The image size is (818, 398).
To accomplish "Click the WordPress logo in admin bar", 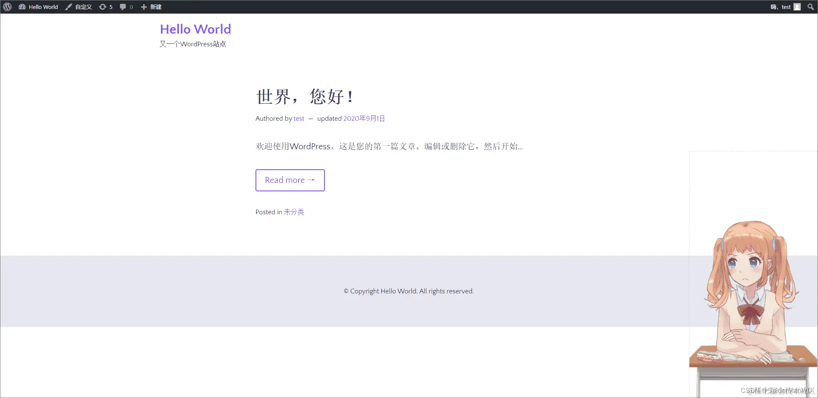I will pyautogui.click(x=7, y=7).
